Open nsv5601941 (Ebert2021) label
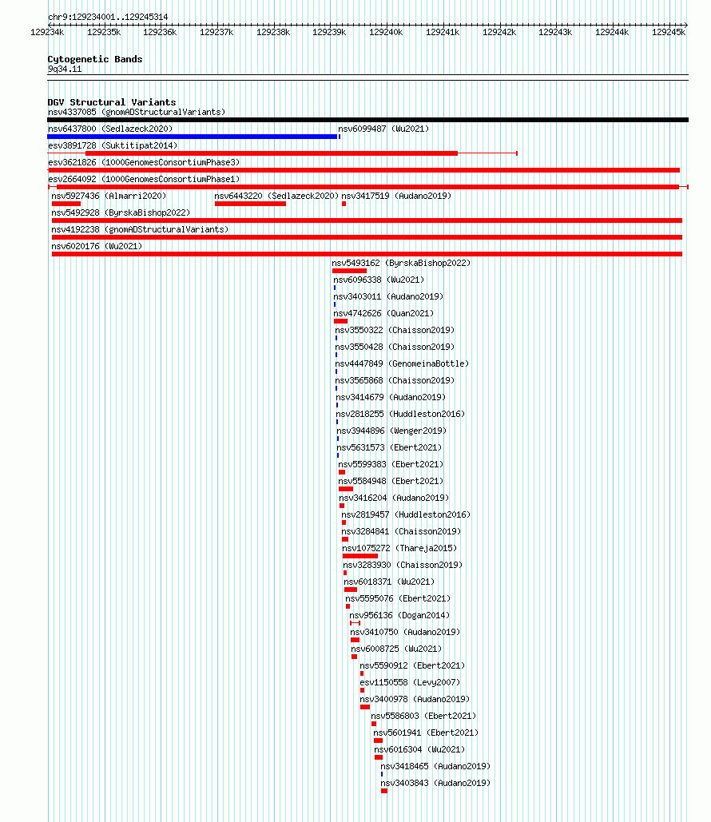 point(427,733)
